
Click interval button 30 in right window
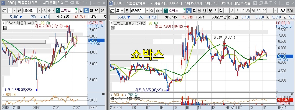pos(253,11)
